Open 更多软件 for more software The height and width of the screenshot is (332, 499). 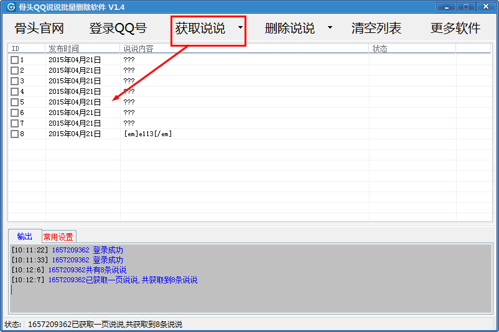[x=455, y=29]
